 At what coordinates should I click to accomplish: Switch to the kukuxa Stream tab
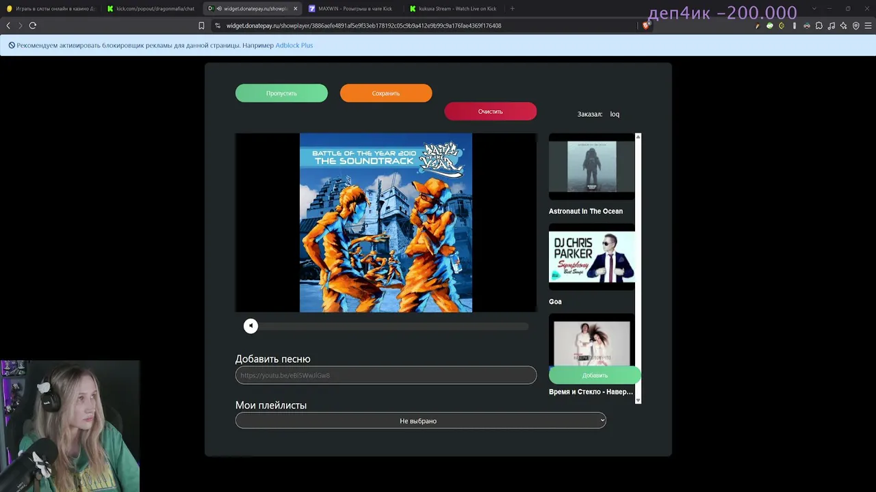pos(453,9)
